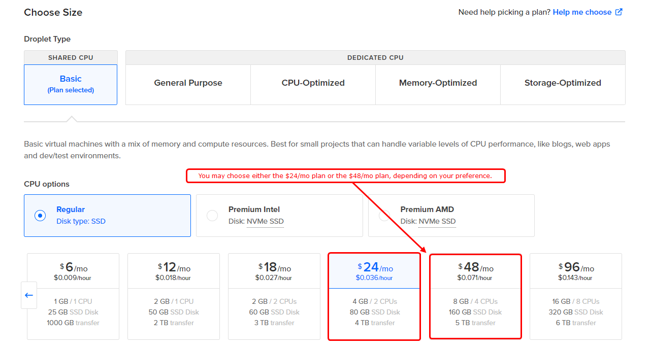The image size is (650, 349).
Task: Click the left arrow to scroll plans
Action: point(29,295)
